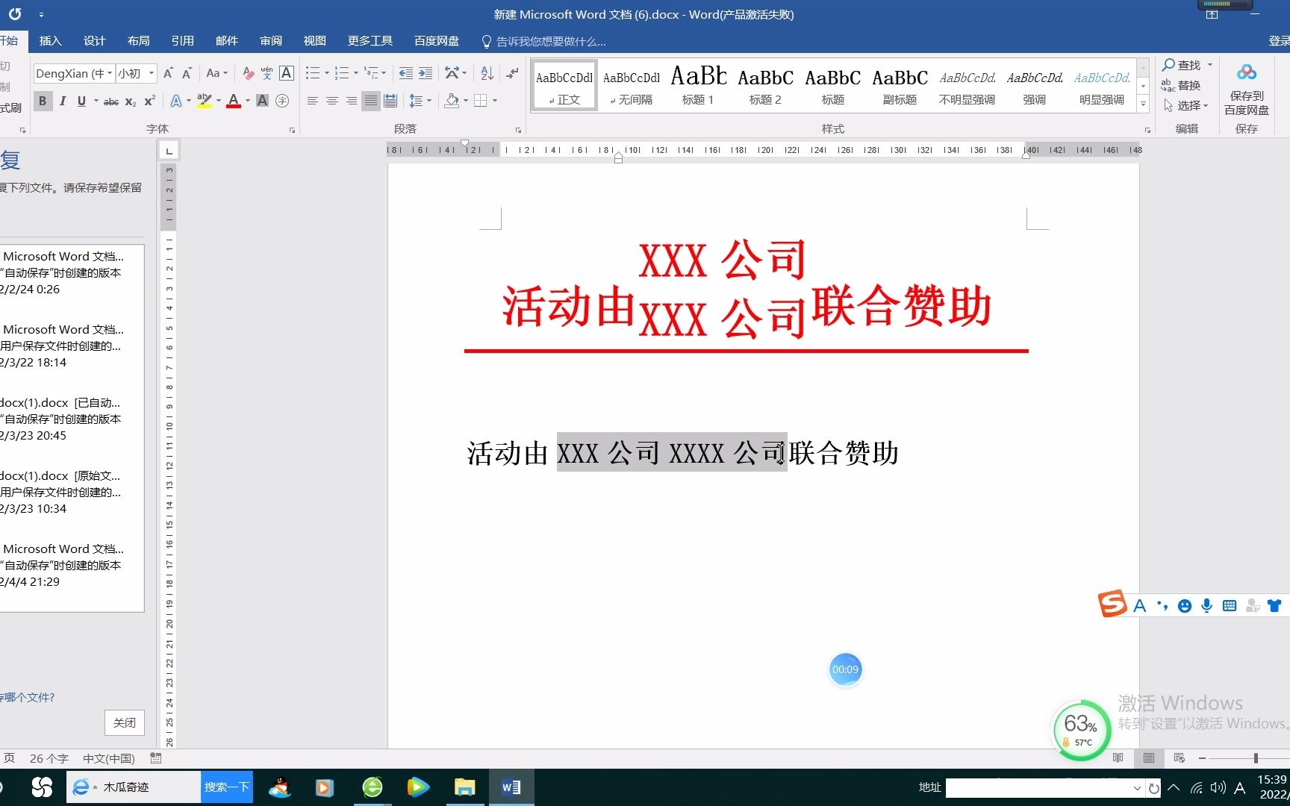The width and height of the screenshot is (1290, 806).
Task: Open the 审阅 ribbon tab
Action: (270, 41)
